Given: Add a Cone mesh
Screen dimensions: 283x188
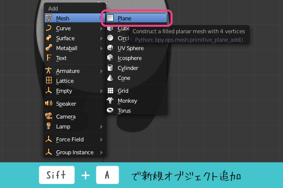Looking at the screenshot, I should 137,78.
